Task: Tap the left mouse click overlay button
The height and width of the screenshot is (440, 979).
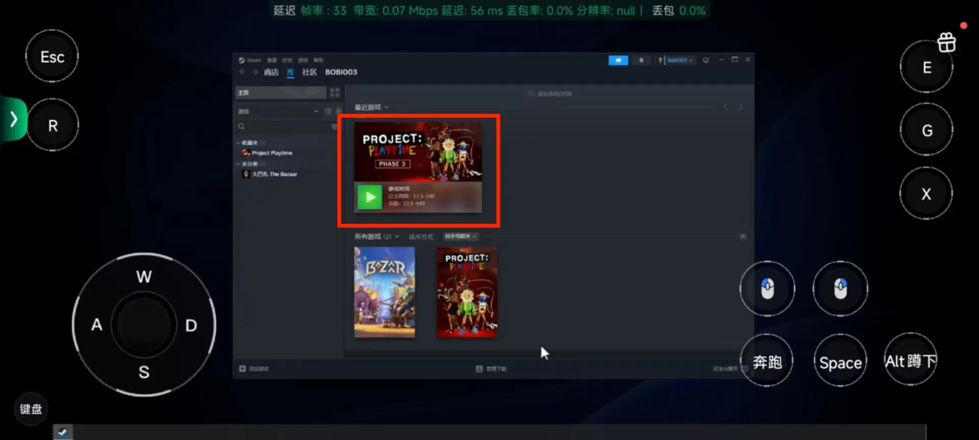Action: click(x=767, y=289)
